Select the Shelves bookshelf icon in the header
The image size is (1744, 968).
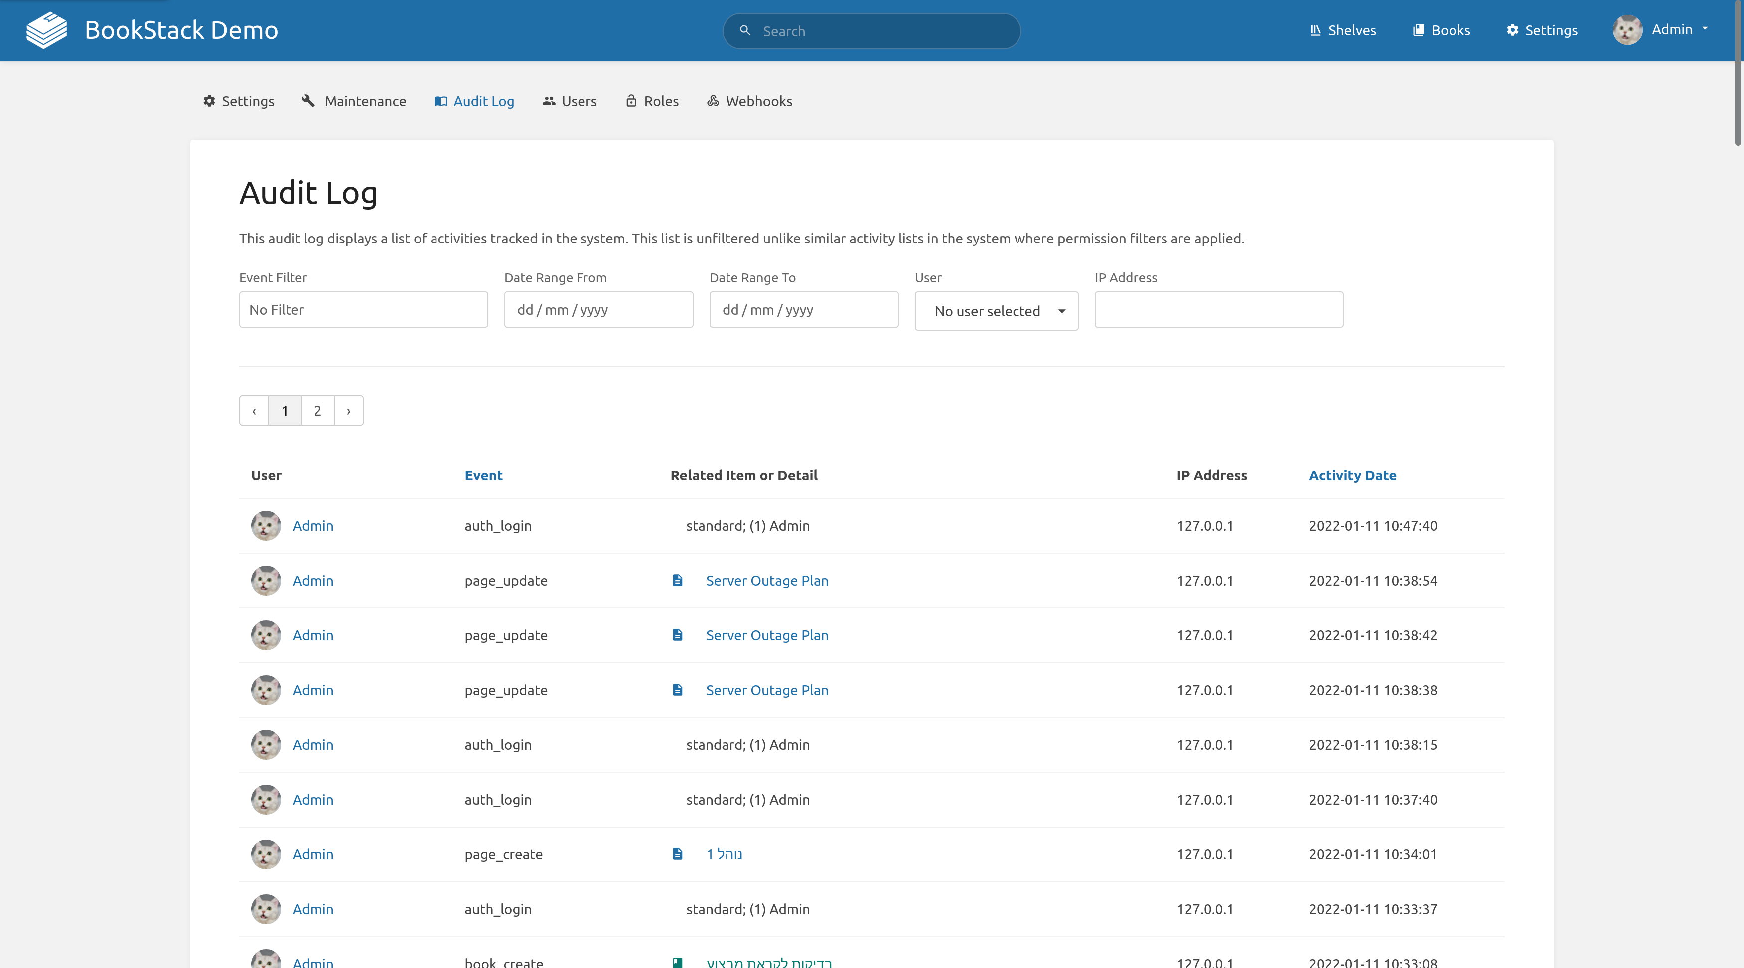(1315, 30)
